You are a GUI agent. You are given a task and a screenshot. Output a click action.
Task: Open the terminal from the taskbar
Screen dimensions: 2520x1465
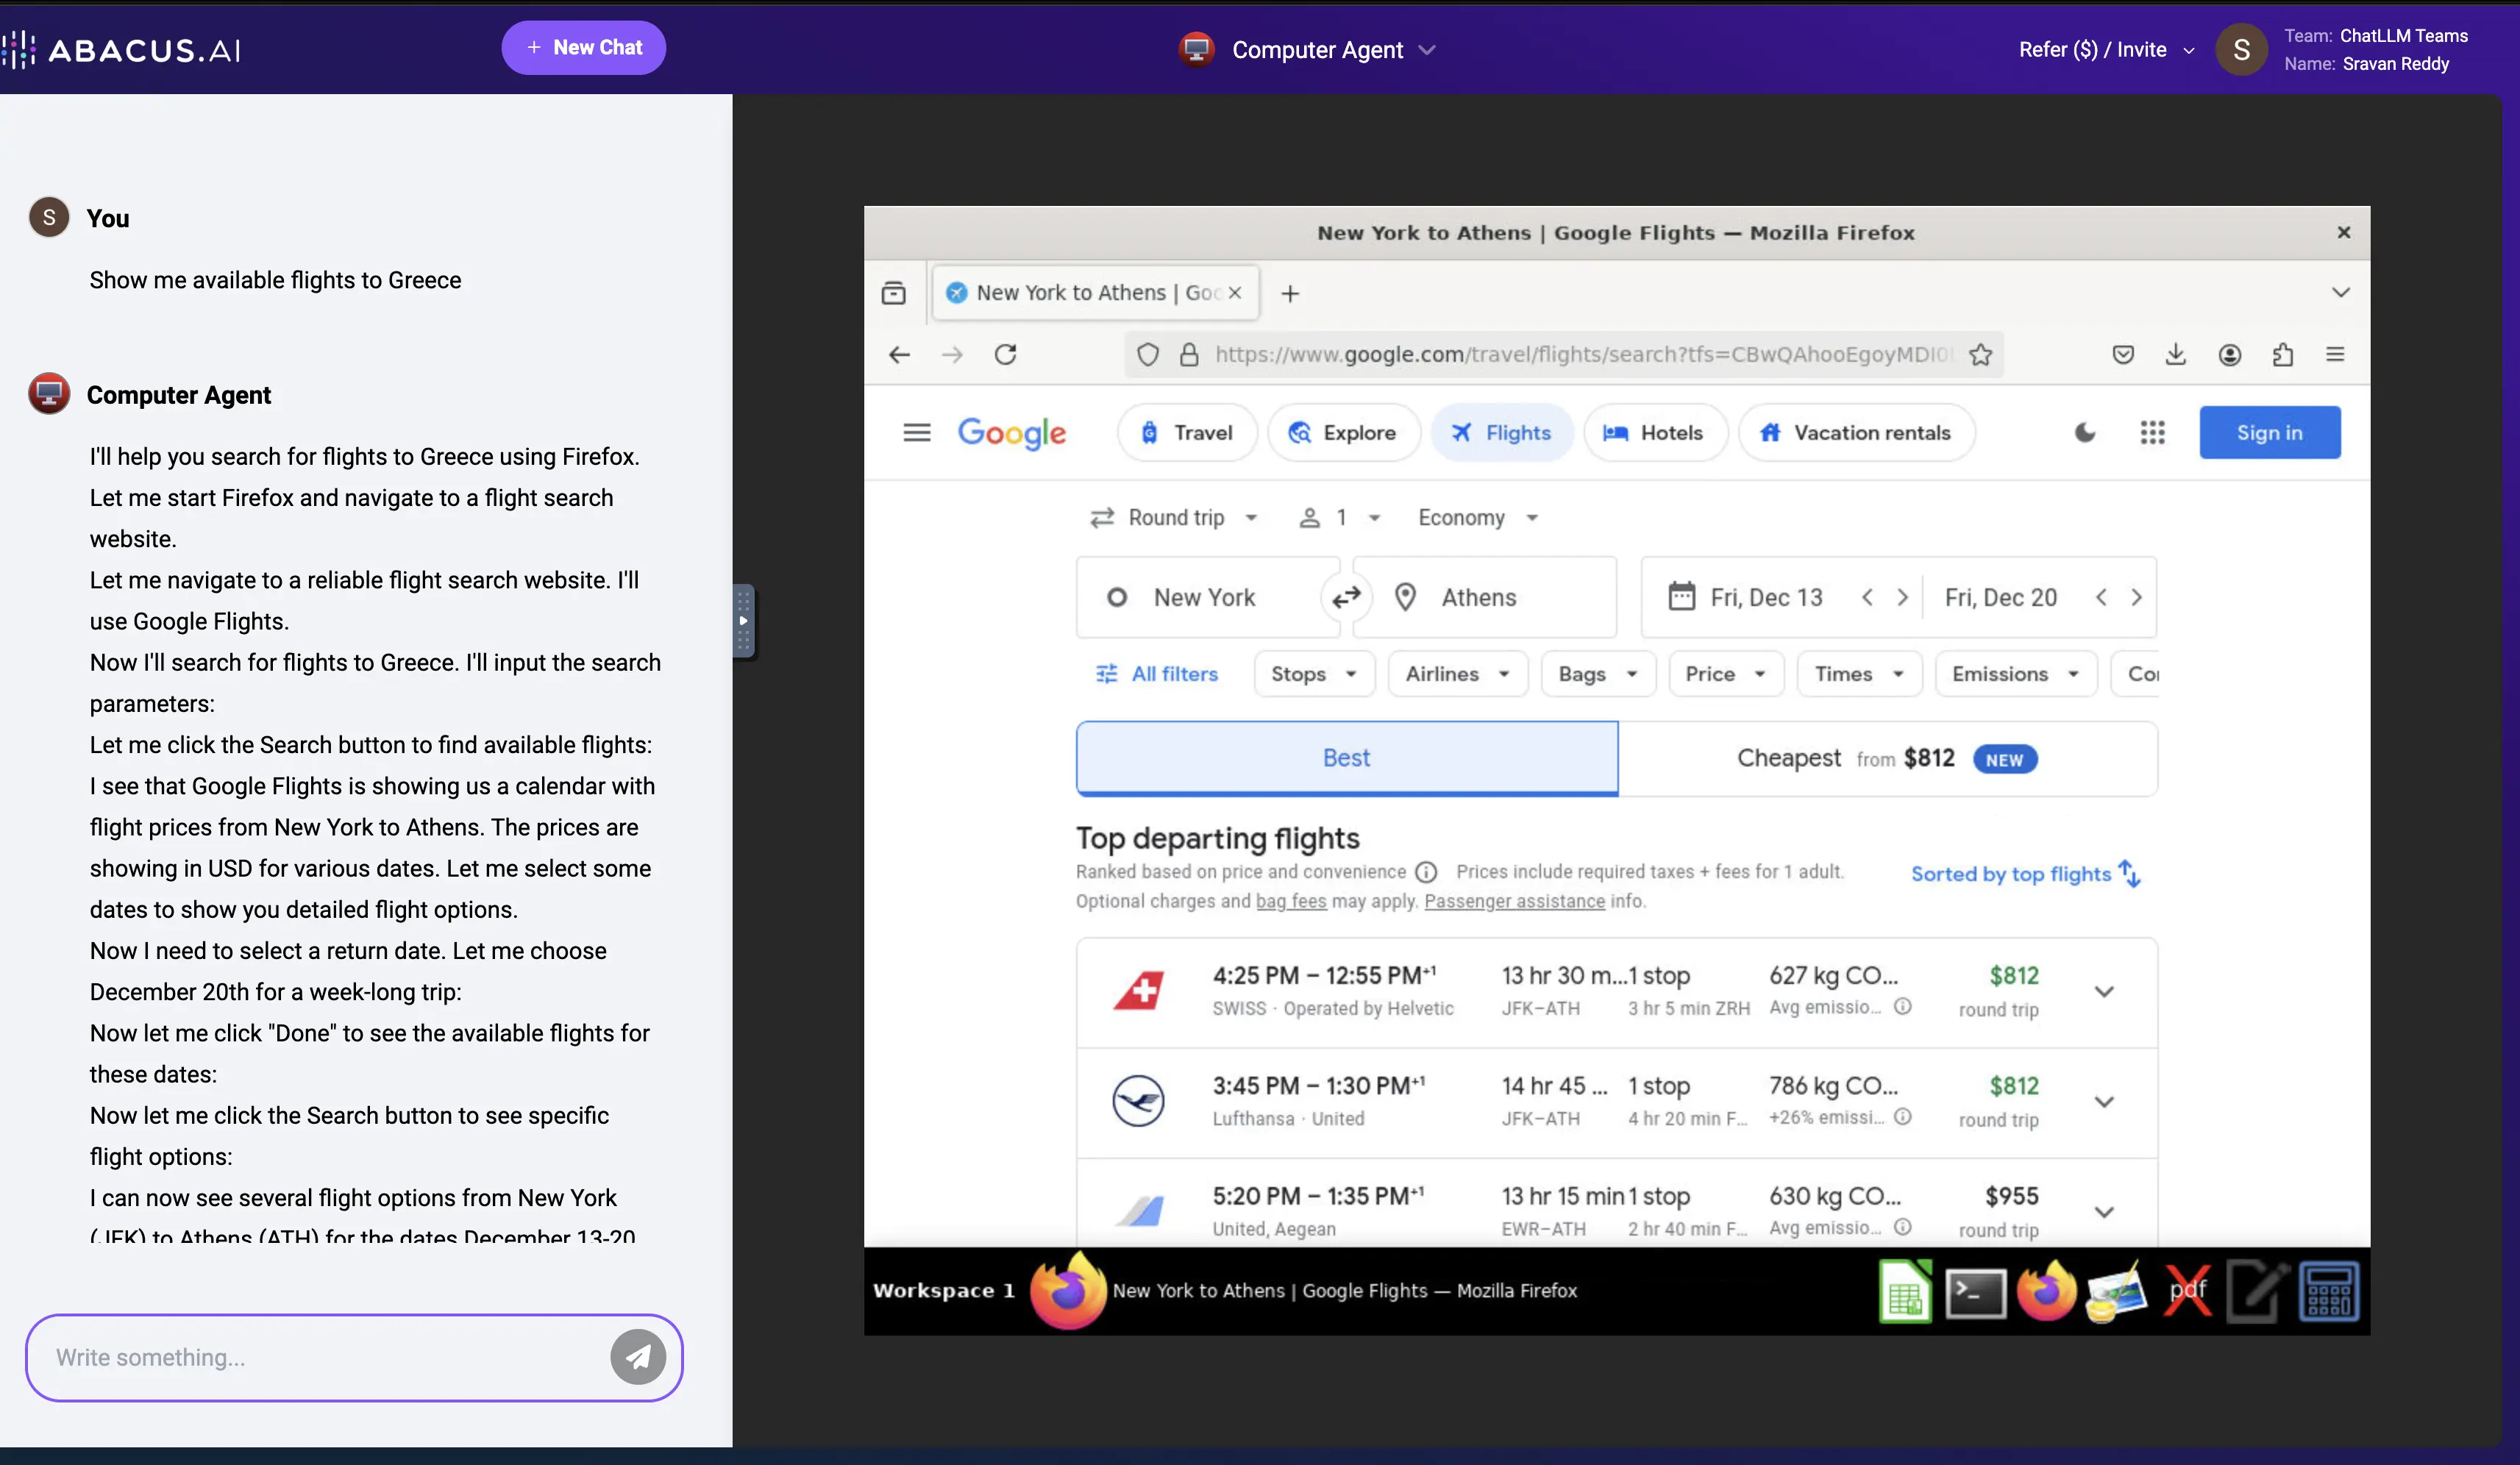click(x=1975, y=1292)
